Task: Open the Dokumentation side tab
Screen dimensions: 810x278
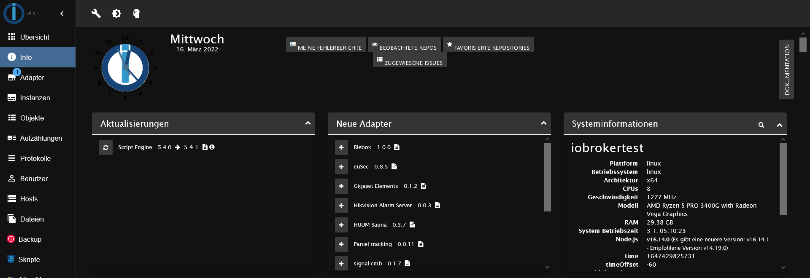Action: coord(787,69)
